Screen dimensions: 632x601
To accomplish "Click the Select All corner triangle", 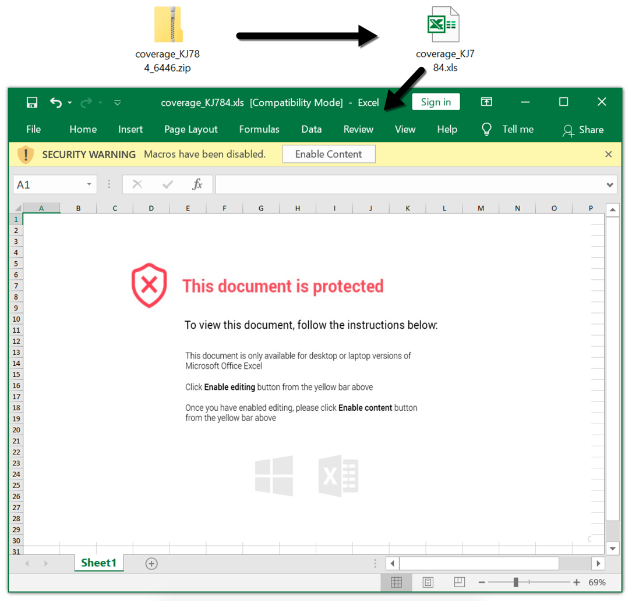I will (x=16, y=208).
